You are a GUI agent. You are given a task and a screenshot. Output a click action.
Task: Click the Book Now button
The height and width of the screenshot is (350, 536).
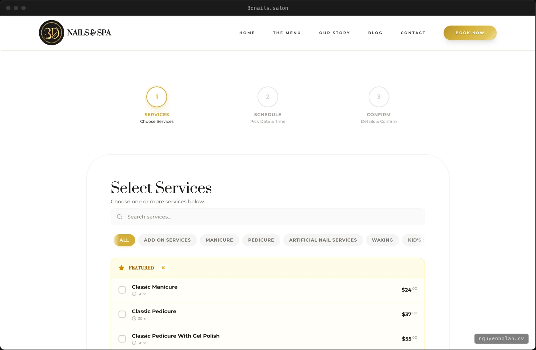tap(470, 33)
